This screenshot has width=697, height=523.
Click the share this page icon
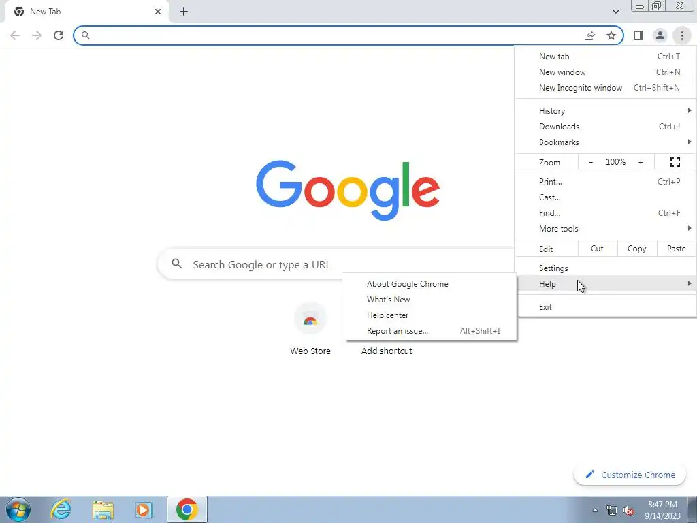pyautogui.click(x=590, y=35)
